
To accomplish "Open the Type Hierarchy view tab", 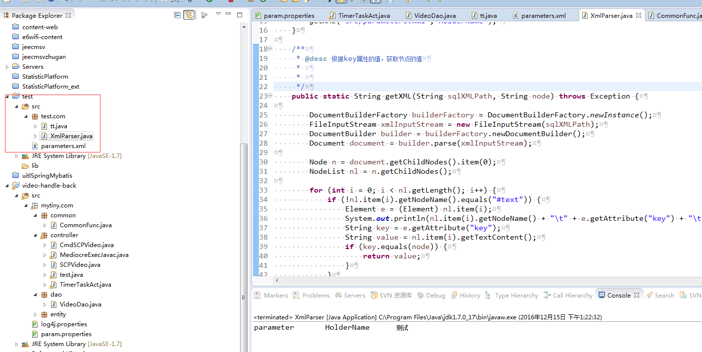I will (512, 295).
